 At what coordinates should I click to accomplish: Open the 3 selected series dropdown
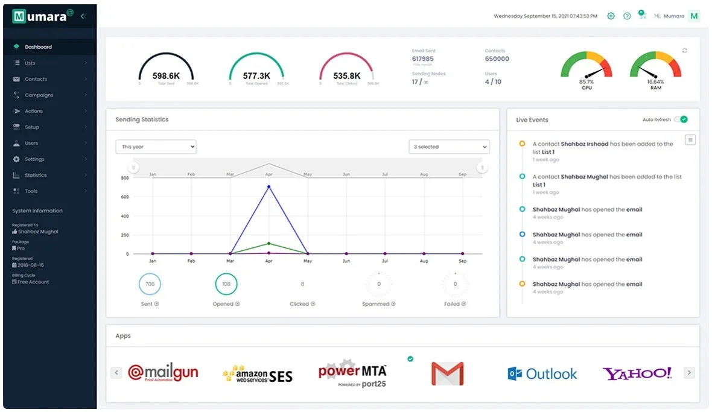449,147
